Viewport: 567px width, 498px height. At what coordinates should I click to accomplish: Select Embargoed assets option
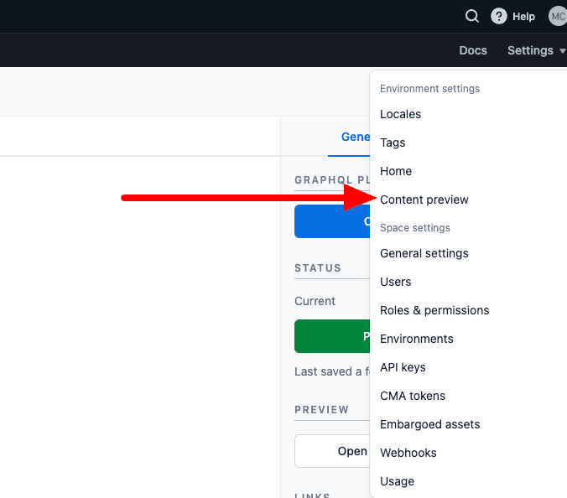click(x=430, y=424)
